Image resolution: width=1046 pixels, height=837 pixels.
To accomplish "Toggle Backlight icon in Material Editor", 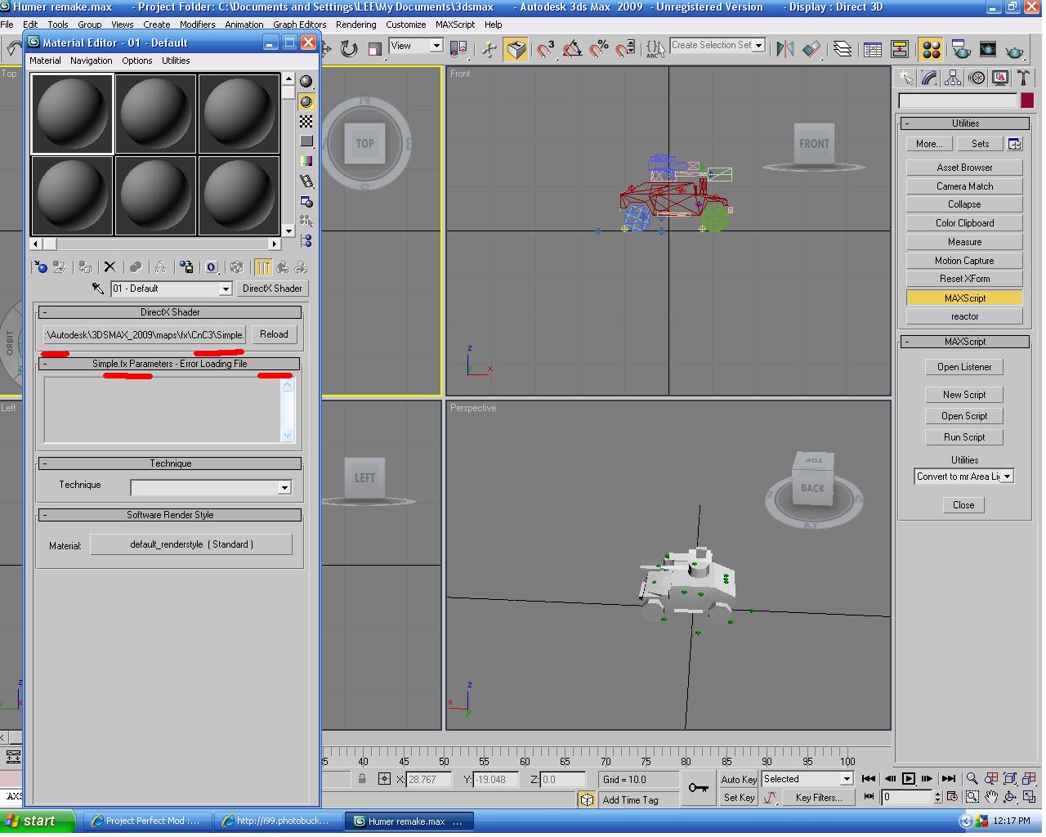I will pos(306,101).
